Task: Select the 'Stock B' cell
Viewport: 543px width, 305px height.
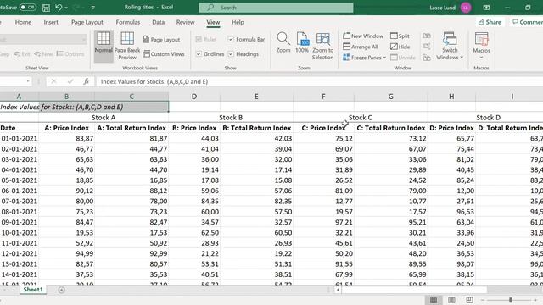Action: (231, 118)
